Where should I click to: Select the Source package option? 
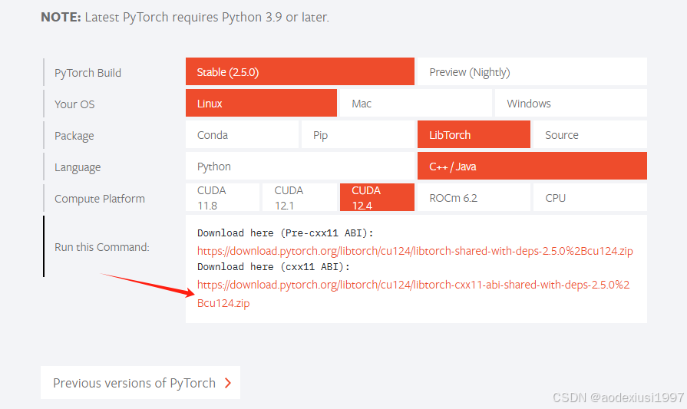click(590, 134)
